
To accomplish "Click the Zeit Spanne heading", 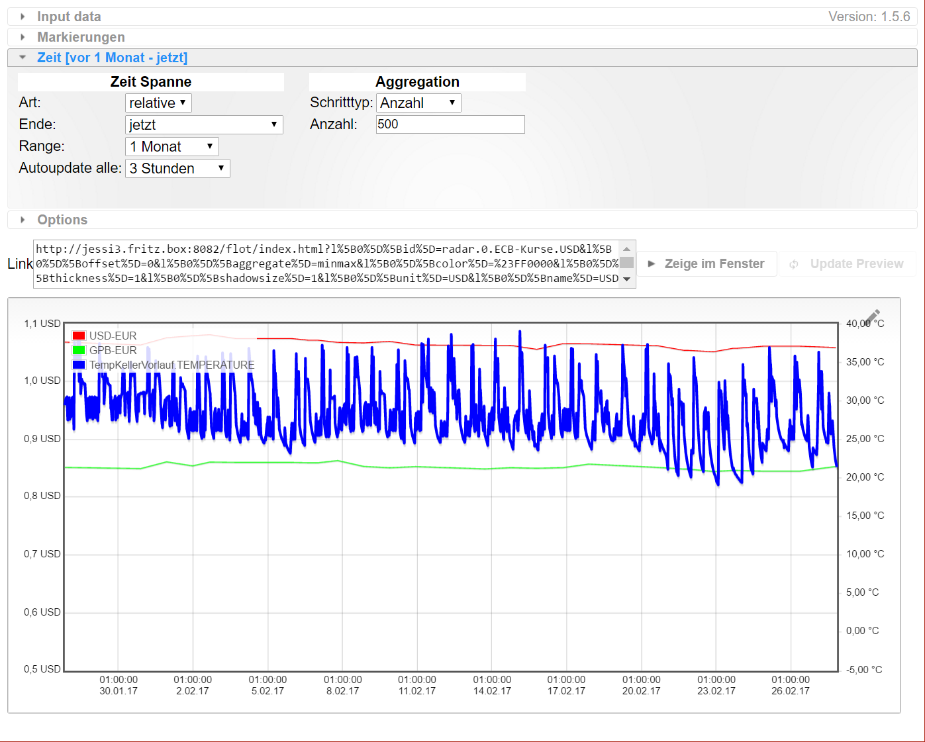I will [x=151, y=82].
